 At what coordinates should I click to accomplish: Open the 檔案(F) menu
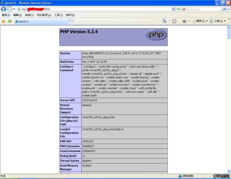pyautogui.click(x=6, y=15)
